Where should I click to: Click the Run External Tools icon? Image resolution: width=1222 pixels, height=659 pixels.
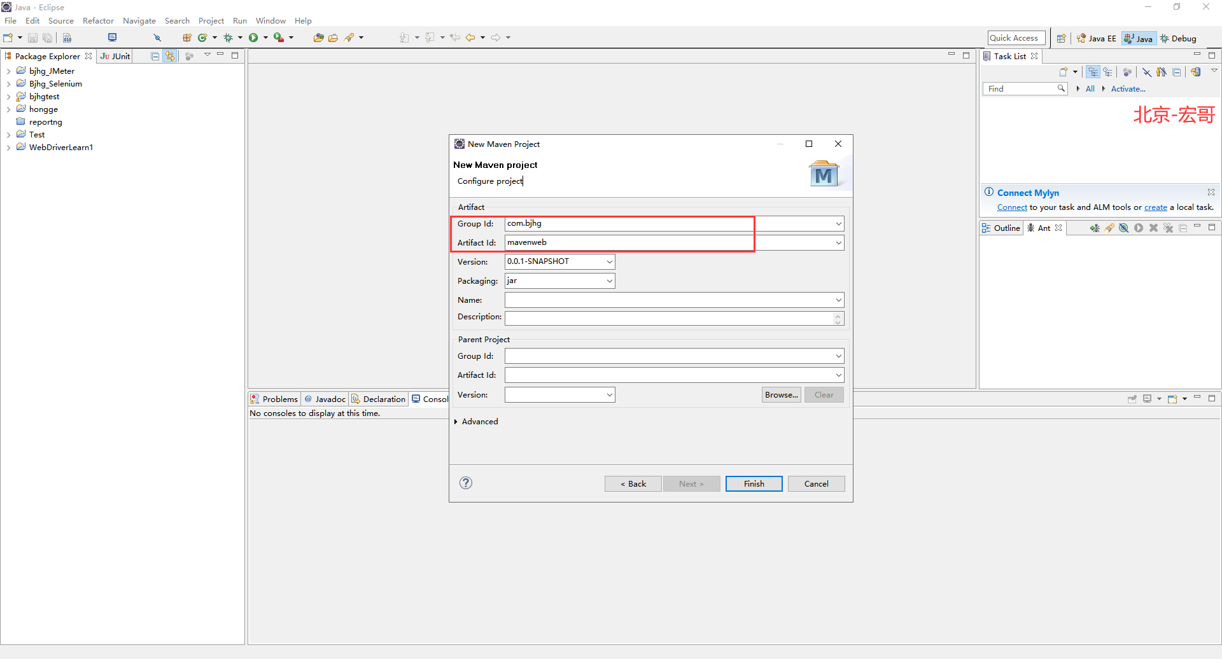coord(278,38)
